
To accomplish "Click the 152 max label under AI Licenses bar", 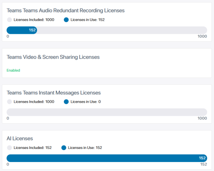I will [x=204, y=164].
